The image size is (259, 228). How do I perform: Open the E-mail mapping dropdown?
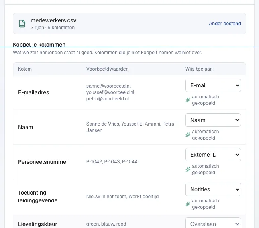(x=213, y=85)
